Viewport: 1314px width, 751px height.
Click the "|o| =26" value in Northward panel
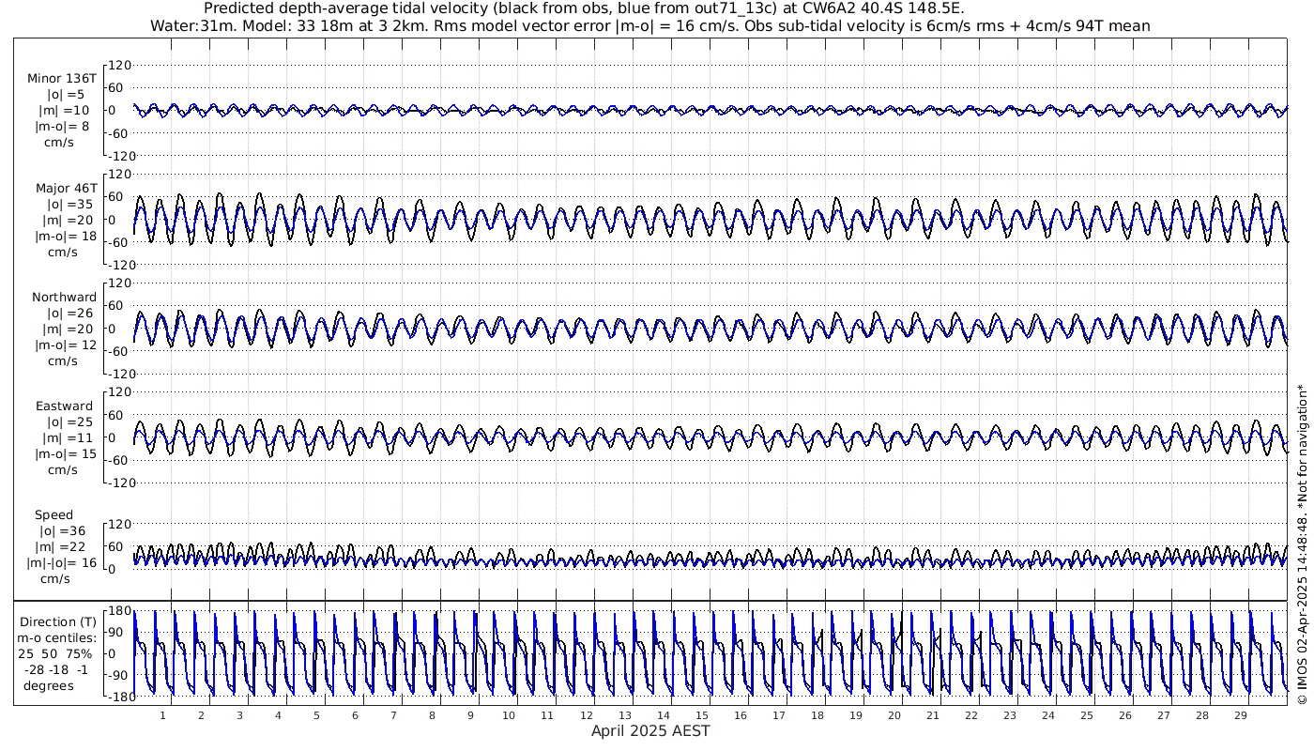point(70,313)
